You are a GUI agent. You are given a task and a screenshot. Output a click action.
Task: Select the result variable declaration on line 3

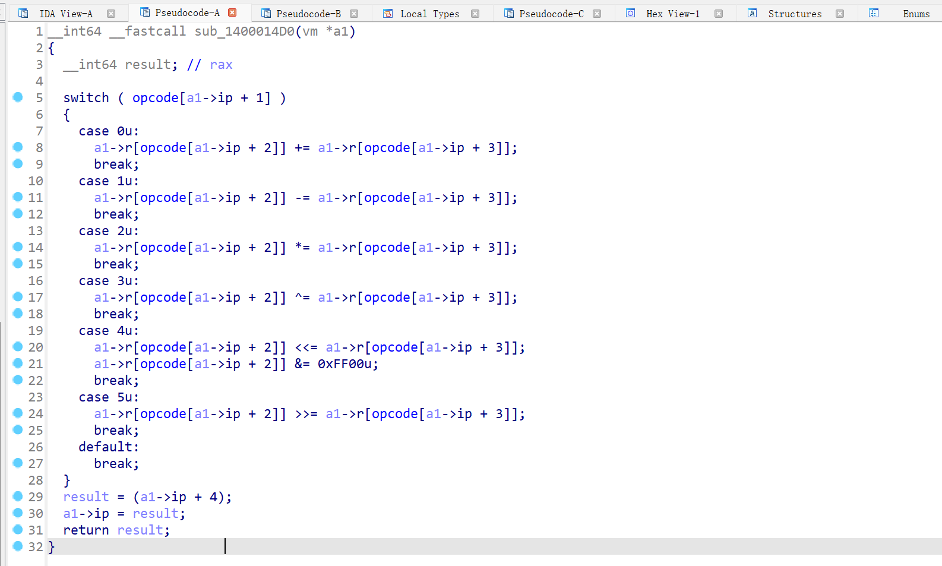[148, 64]
